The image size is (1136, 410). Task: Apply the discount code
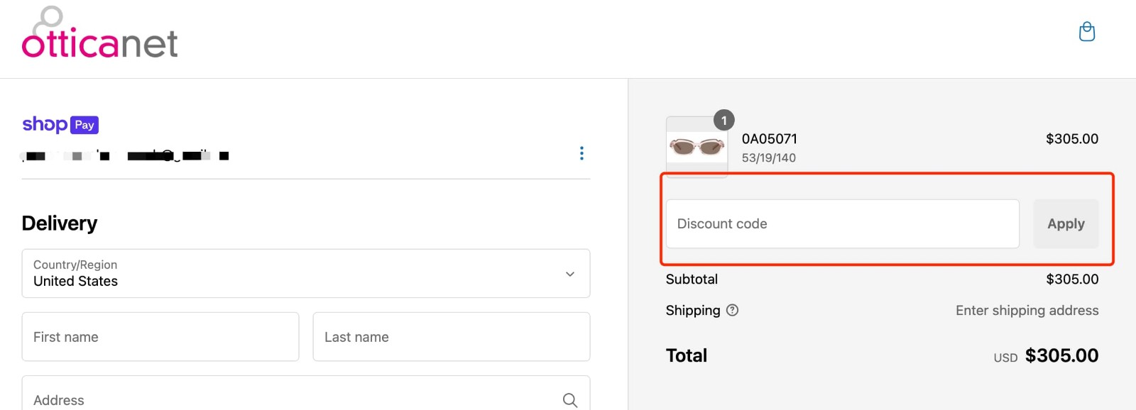1065,223
